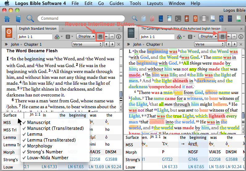Open the Layouts menu

coord(155,3)
